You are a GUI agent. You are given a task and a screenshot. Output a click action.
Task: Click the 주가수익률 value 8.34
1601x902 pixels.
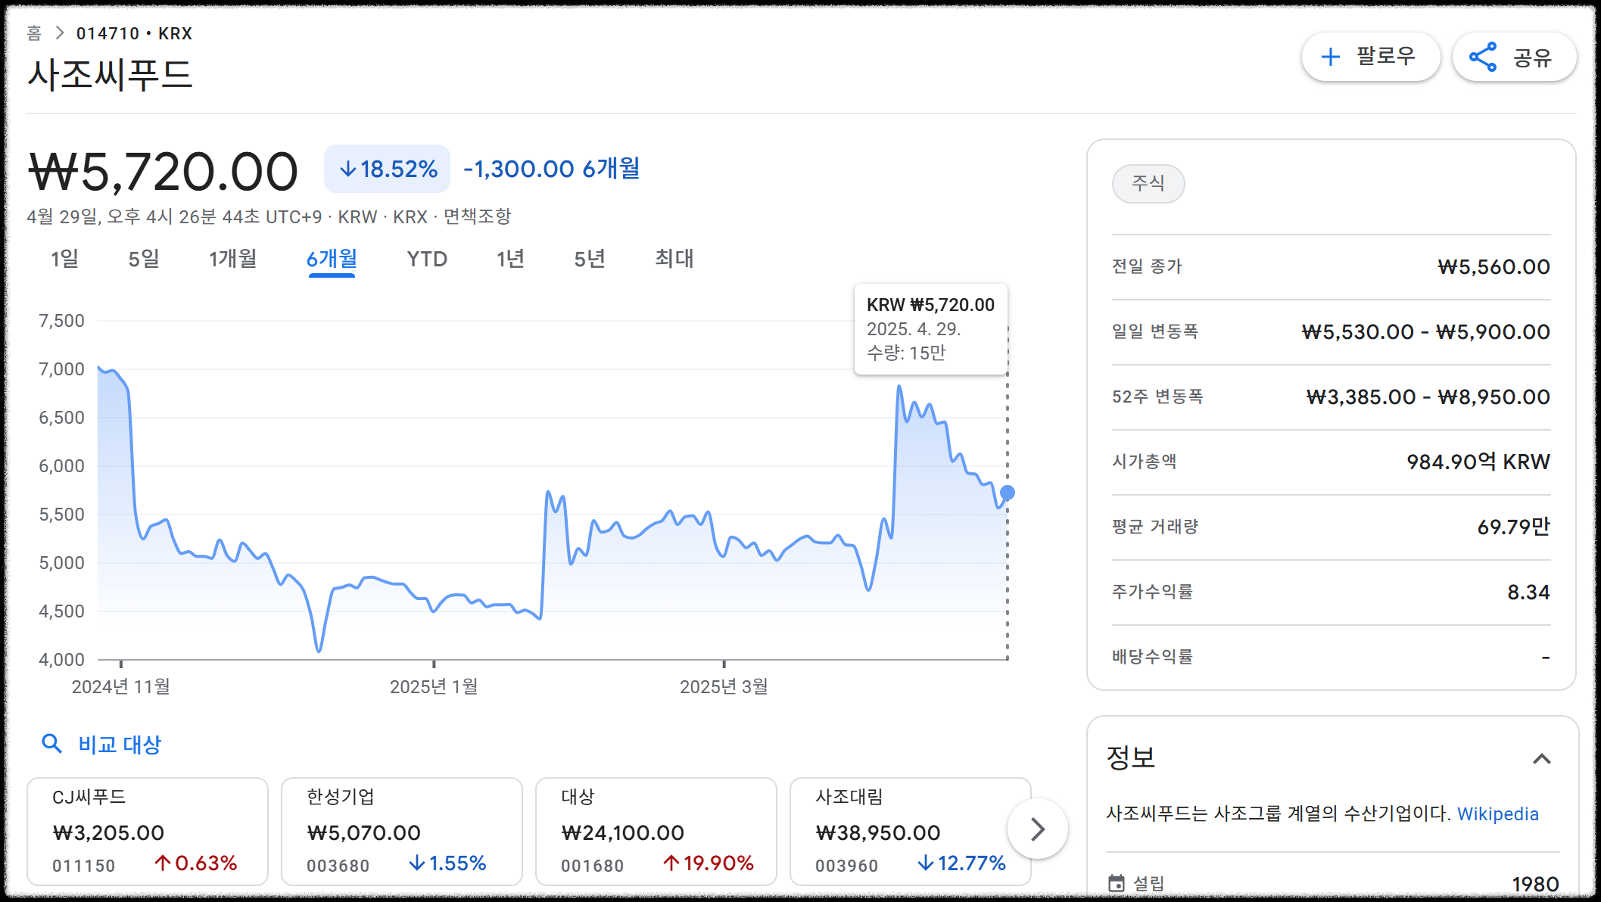pos(1528,592)
